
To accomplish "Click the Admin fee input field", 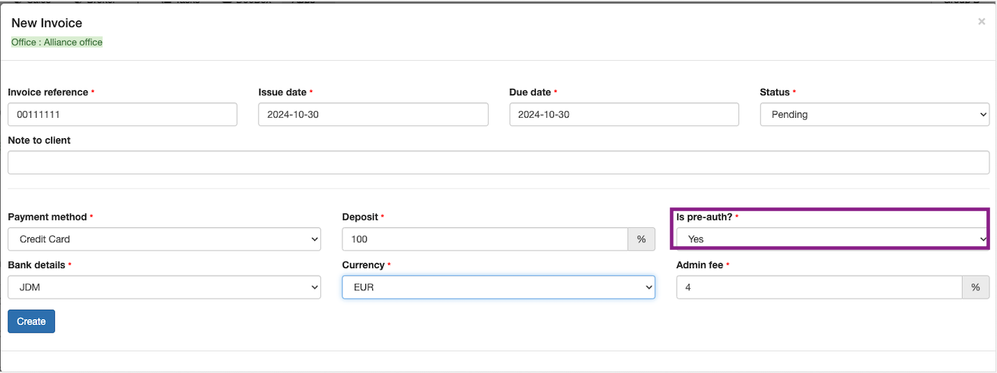I will tap(819, 287).
